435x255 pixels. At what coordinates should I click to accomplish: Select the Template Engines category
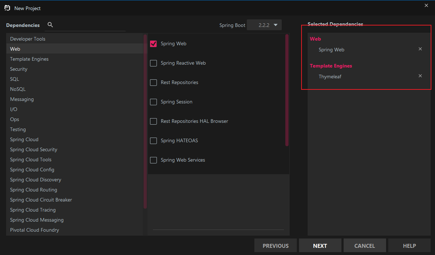click(x=29, y=59)
